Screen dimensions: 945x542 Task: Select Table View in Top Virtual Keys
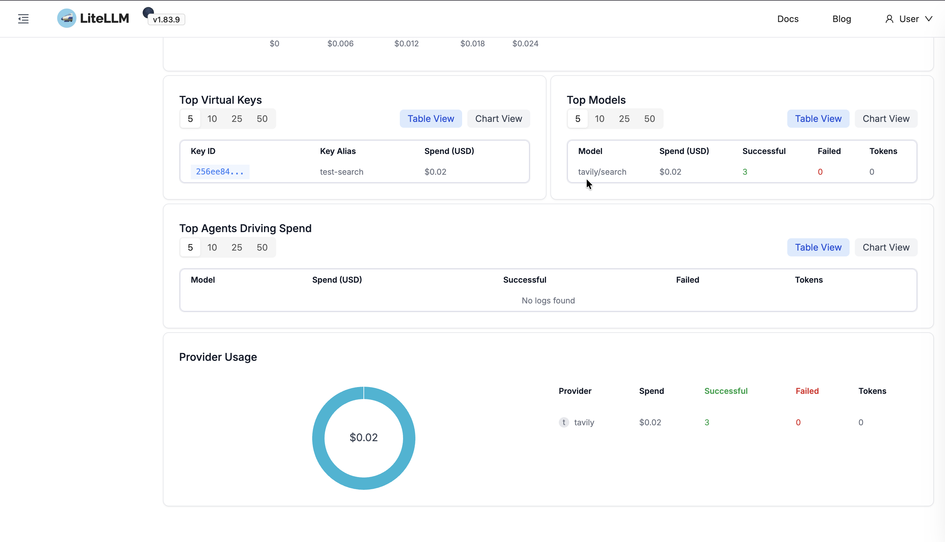point(430,119)
